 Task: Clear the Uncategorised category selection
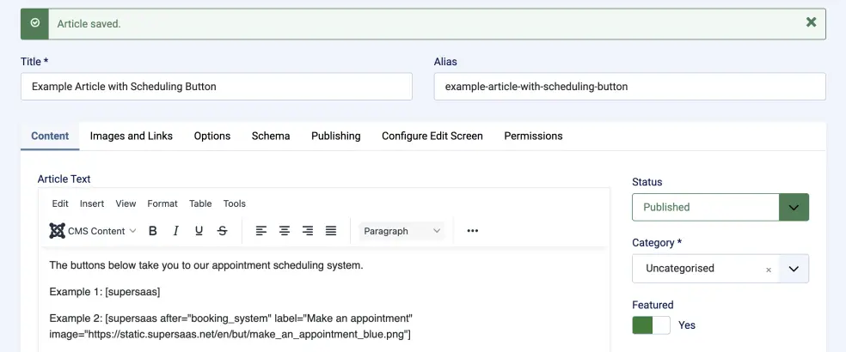769,270
